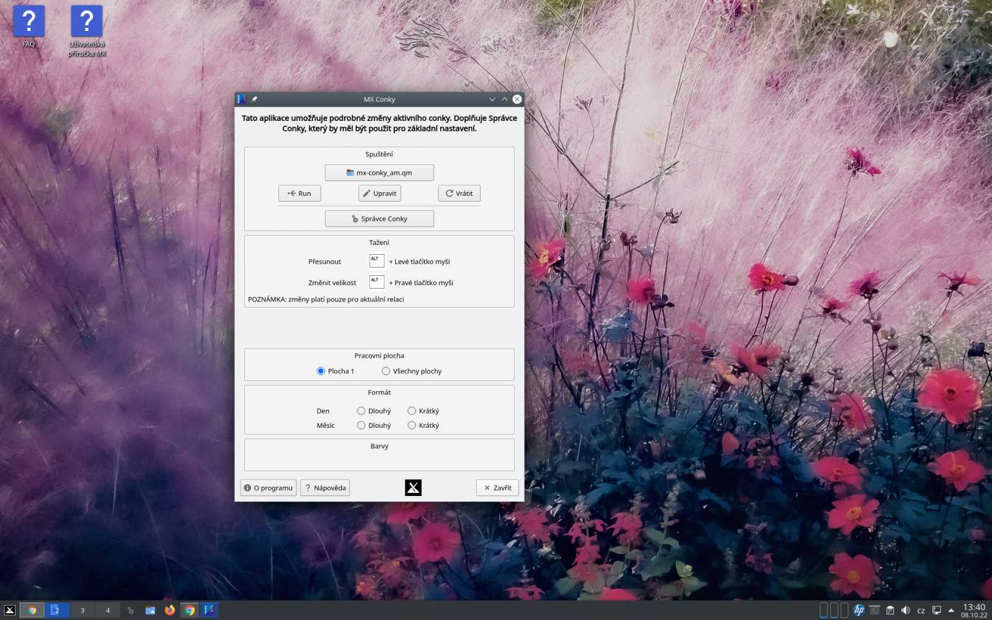Viewport: 992px width, 620px height.
Task: Select the Plocha 1 radio button
Action: coord(321,371)
